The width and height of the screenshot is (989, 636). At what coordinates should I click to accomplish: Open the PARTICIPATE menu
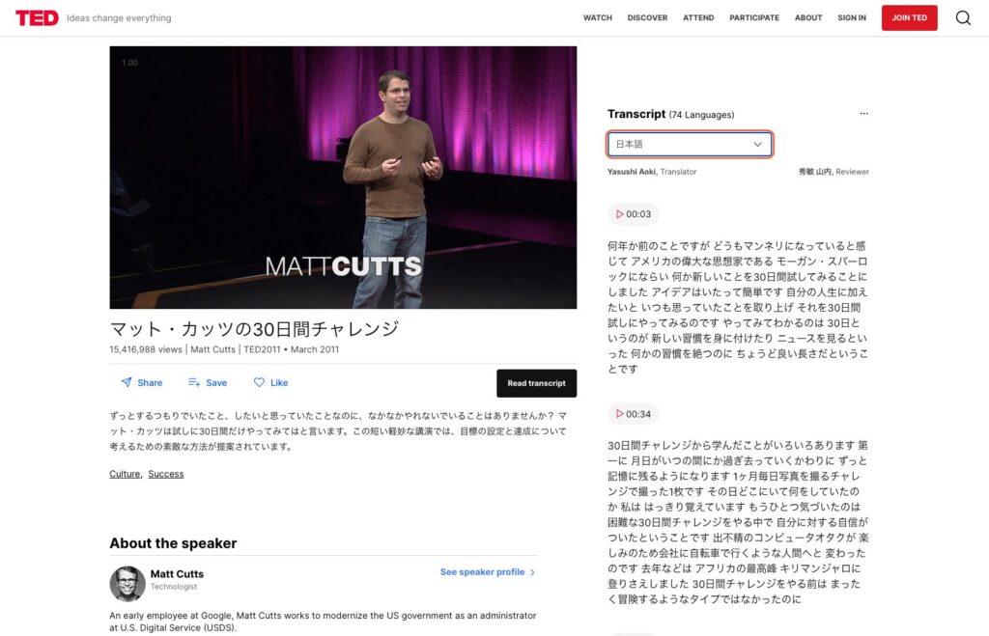(x=754, y=17)
